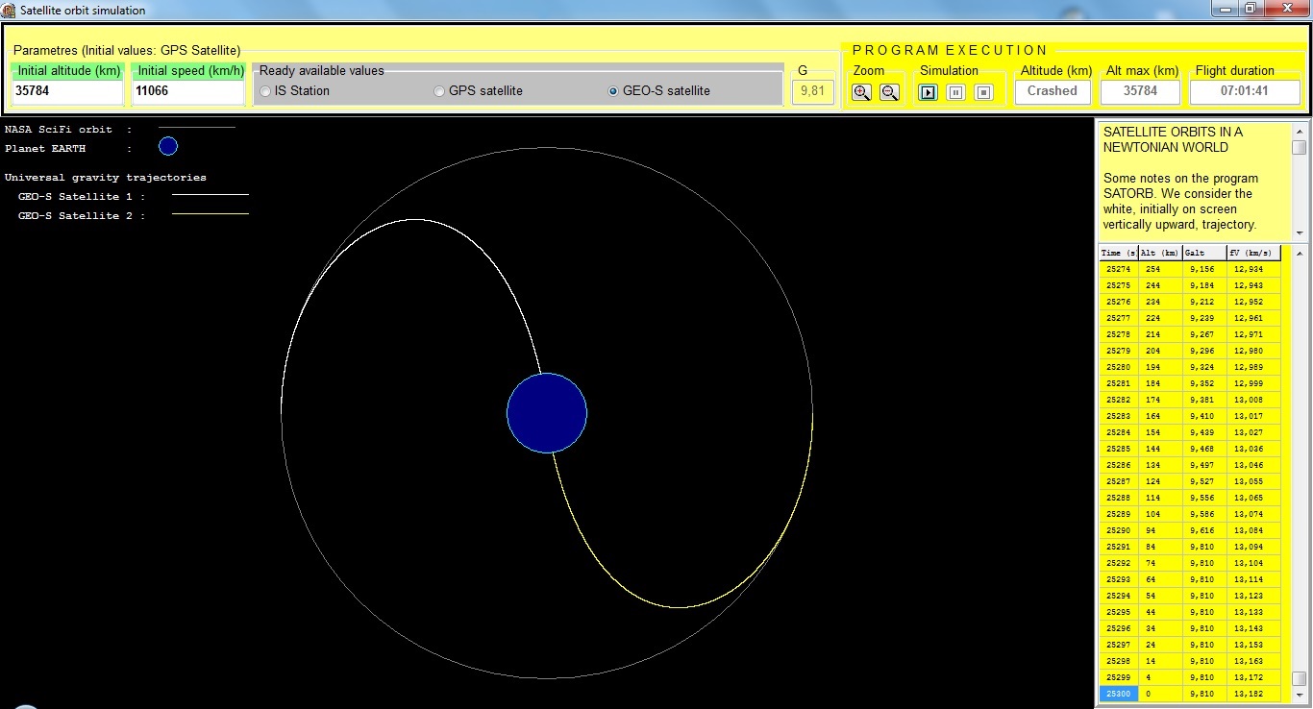Click the down arrow of the data table scrollbar
Screen dimensions: 1313x709
pyautogui.click(x=1300, y=694)
